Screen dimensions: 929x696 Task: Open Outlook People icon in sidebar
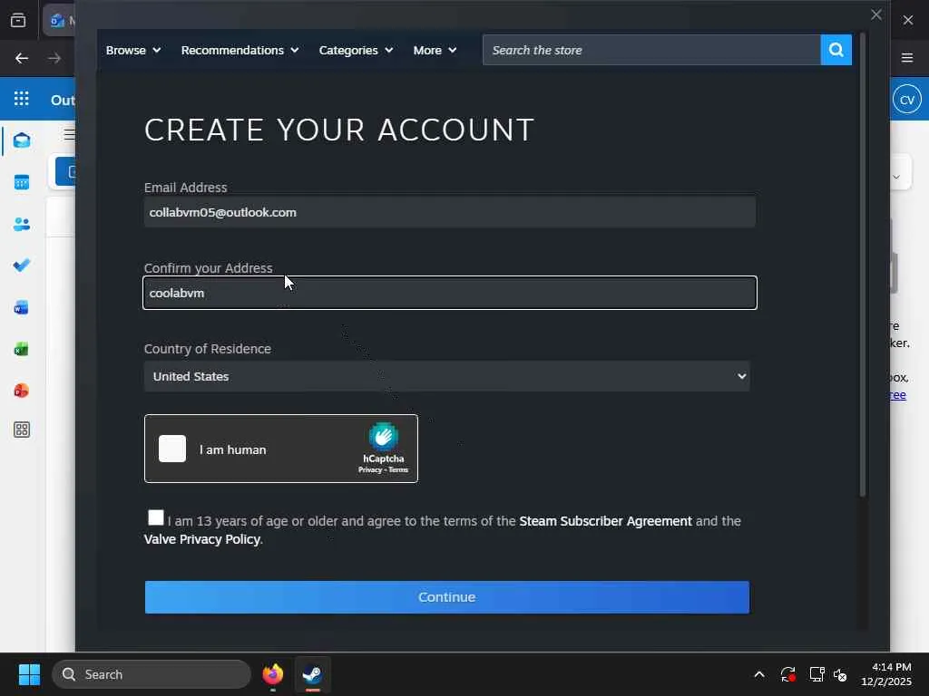(22, 225)
